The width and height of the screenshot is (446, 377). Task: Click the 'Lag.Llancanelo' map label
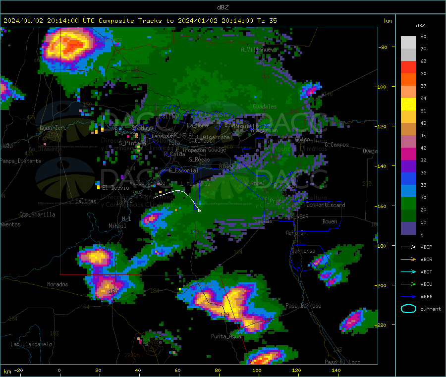31,344
